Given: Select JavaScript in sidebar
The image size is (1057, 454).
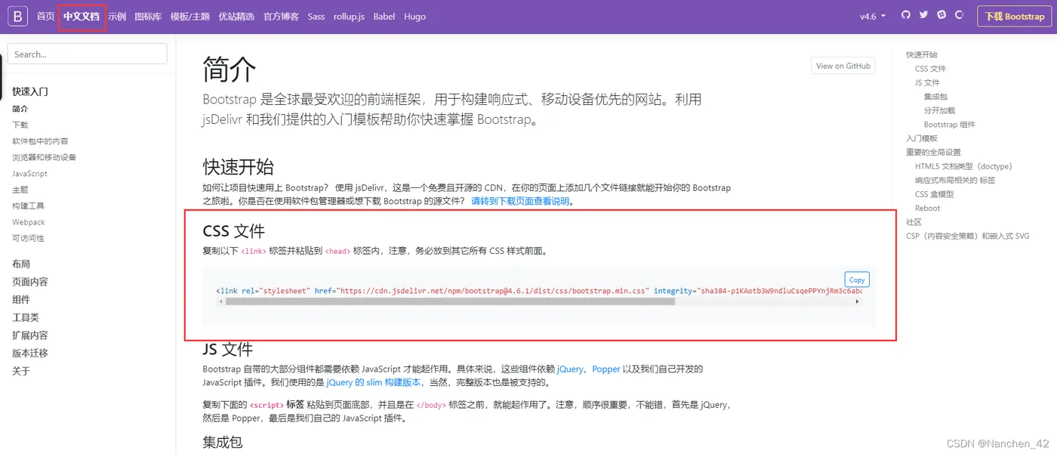Looking at the screenshot, I should point(29,174).
